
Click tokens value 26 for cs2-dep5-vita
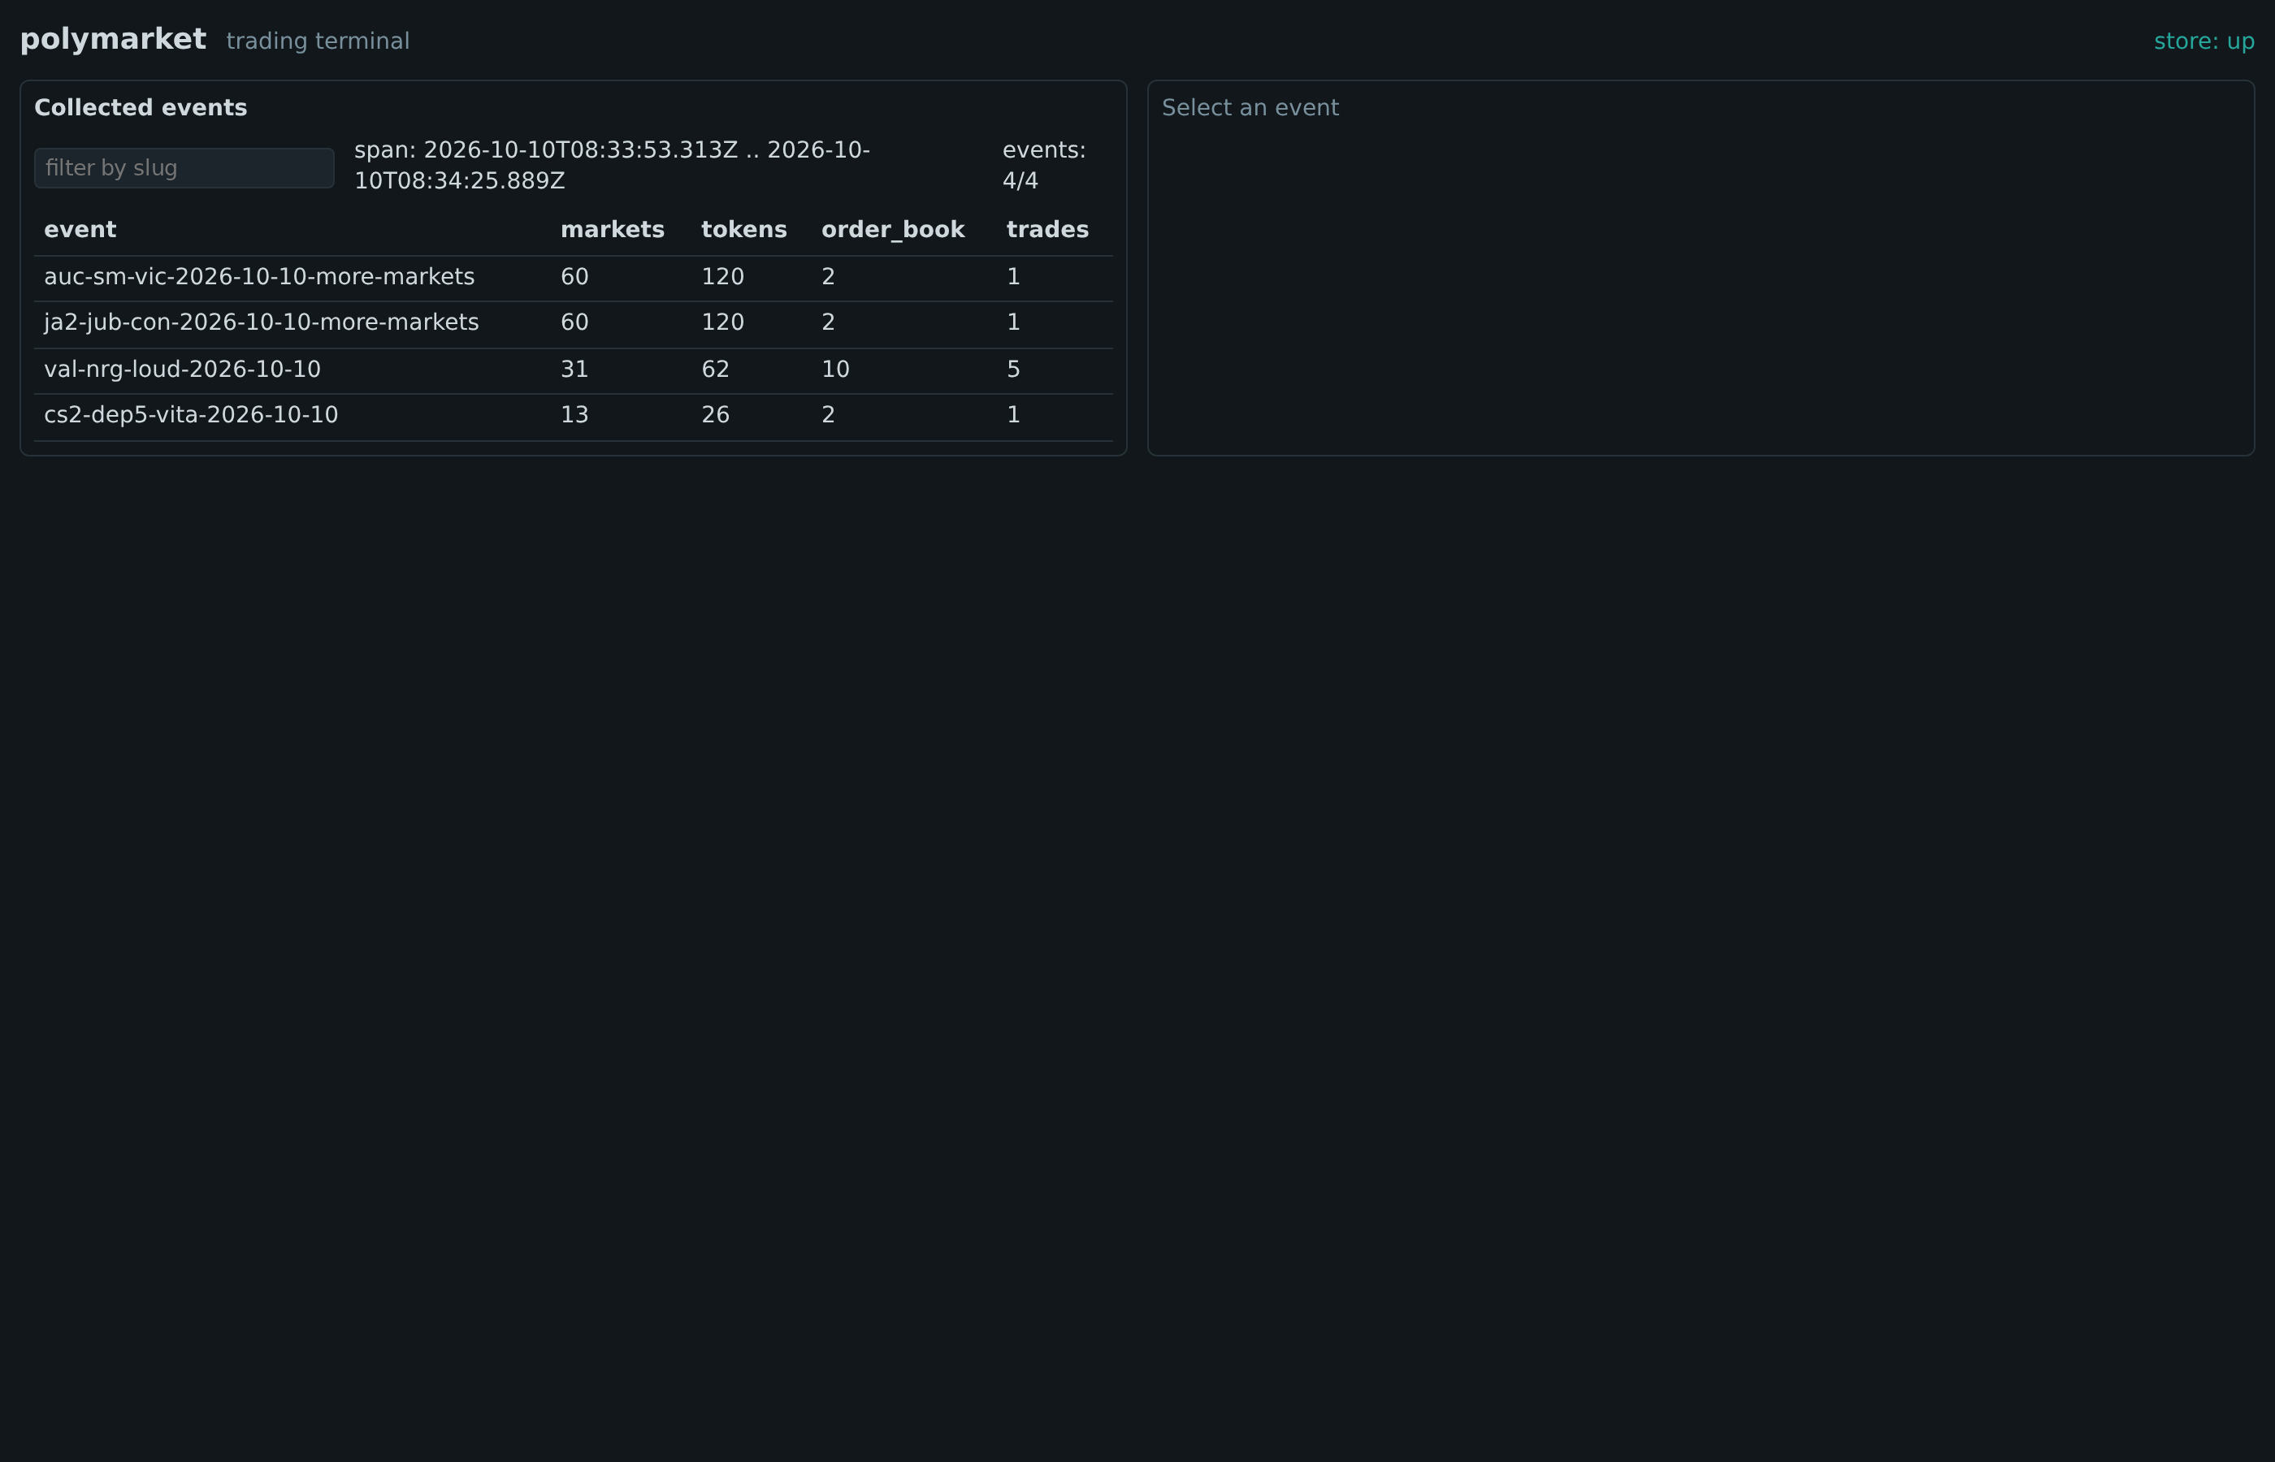point(715,415)
